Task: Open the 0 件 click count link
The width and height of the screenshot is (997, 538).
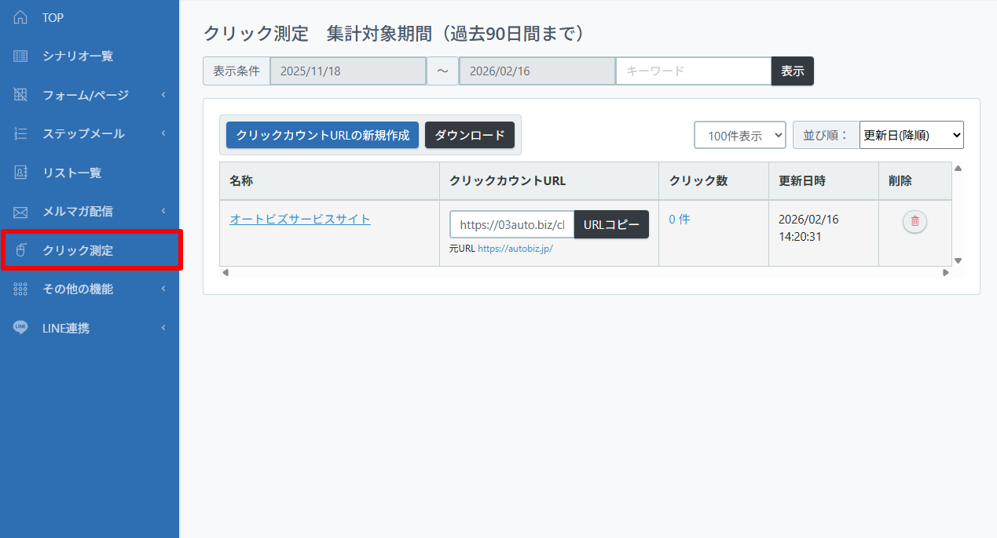Action: [x=679, y=220]
